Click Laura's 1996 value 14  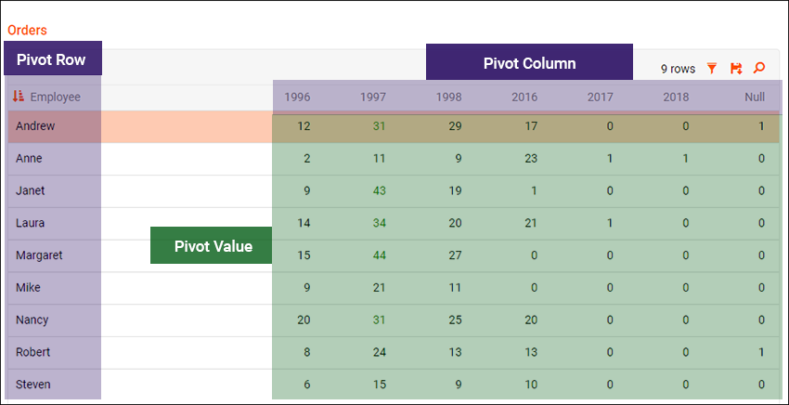304,223
